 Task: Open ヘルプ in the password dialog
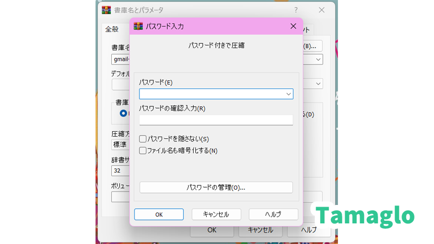coord(273,214)
